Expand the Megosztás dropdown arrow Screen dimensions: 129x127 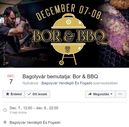click(111, 94)
